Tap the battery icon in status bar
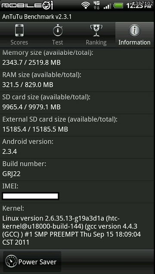155x274 pixels. pyautogui.click(x=118, y=6)
